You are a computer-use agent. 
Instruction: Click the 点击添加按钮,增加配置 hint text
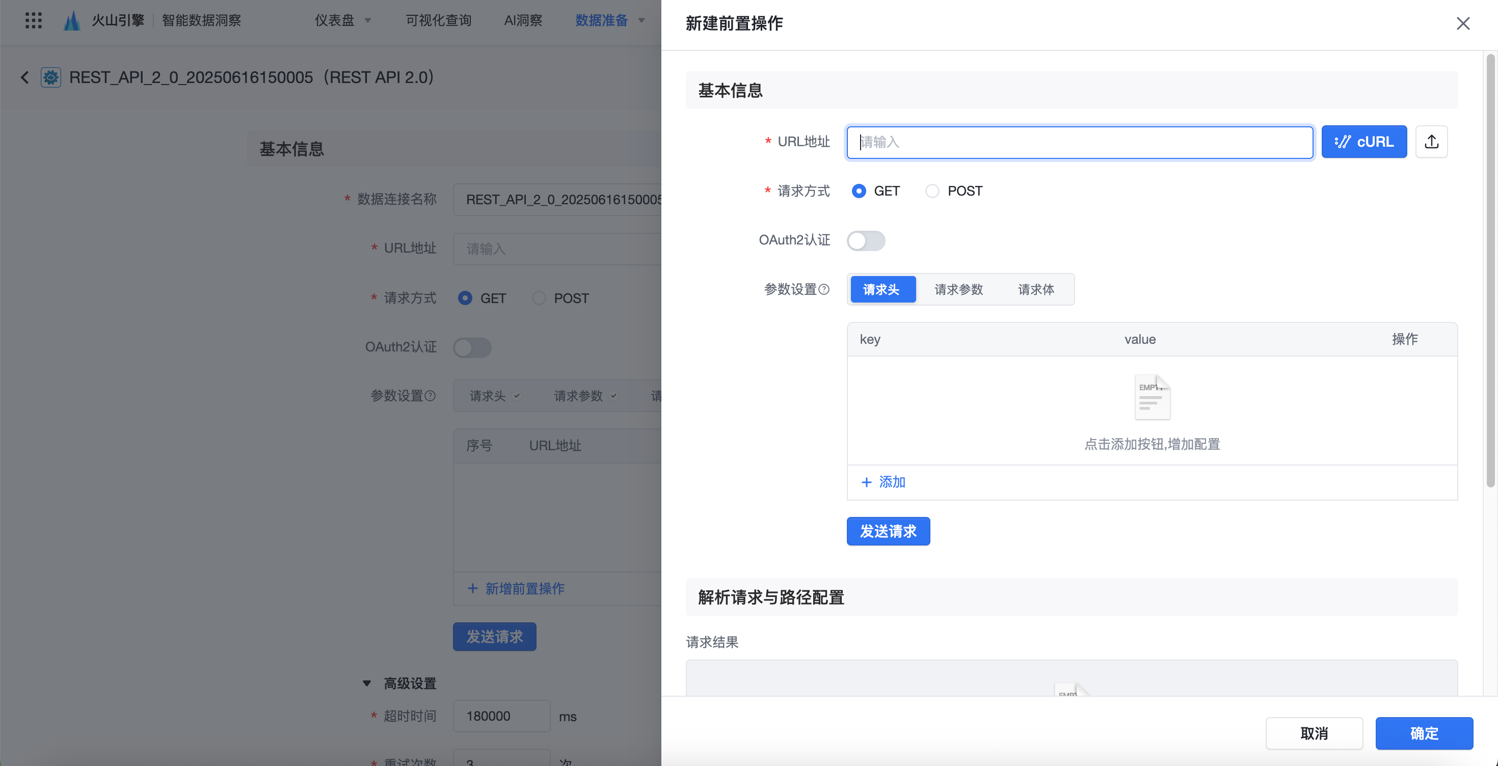click(1152, 444)
